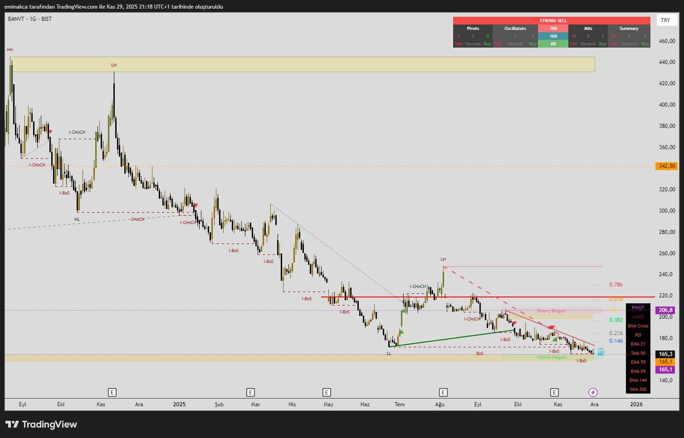Click the SMA 200 entry in indicator list

click(x=638, y=389)
